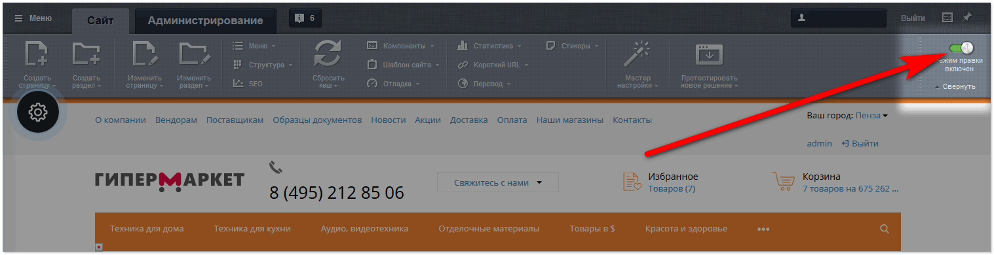The image size is (994, 255).
Task: Open the Структура dropdown
Action: 263,65
